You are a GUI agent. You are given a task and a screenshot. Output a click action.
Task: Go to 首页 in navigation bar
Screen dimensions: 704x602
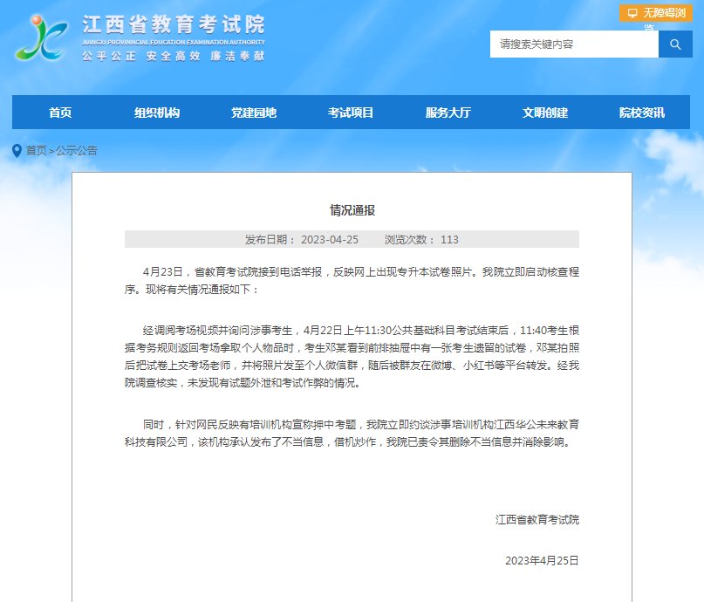pos(60,113)
